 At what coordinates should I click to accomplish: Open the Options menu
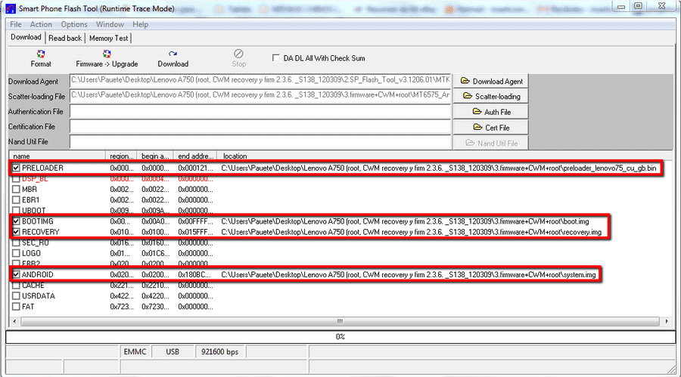74,24
